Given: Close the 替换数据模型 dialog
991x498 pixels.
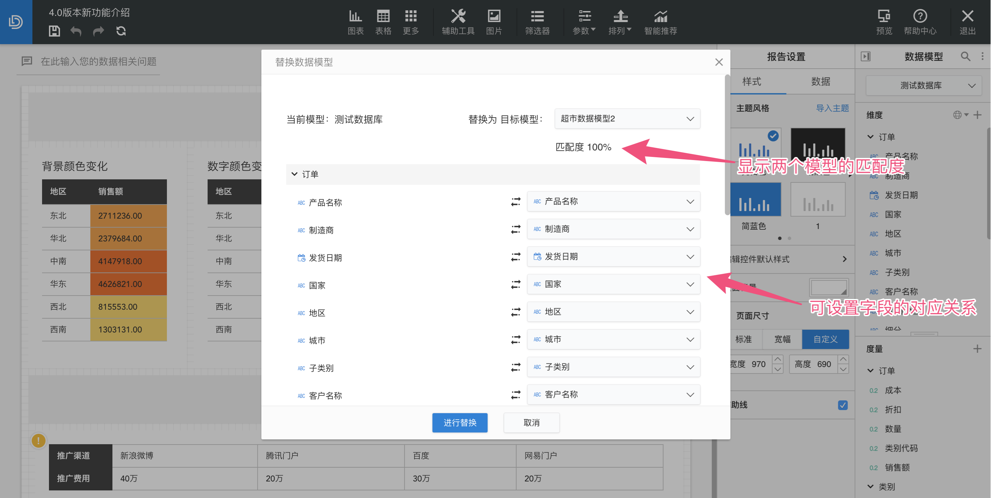Looking at the screenshot, I should (719, 62).
